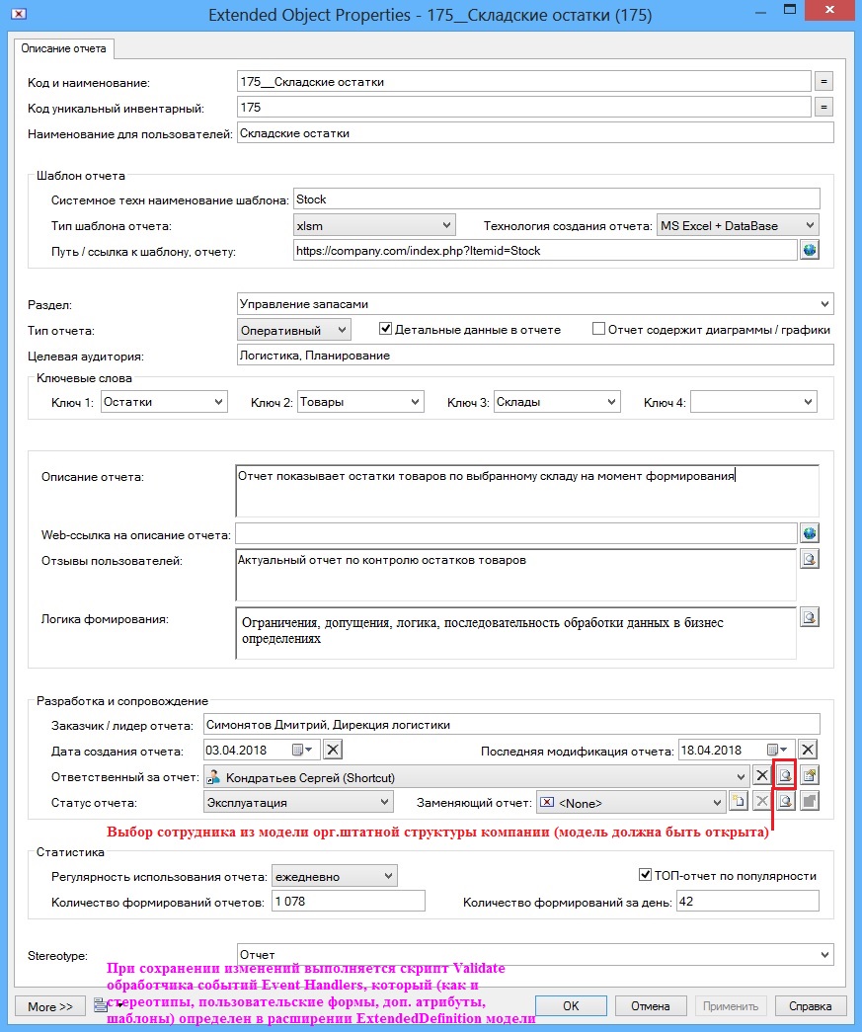This screenshot has height=1032, width=862.
Task: Remove the Ответственный за отчет person
Action: point(761,776)
